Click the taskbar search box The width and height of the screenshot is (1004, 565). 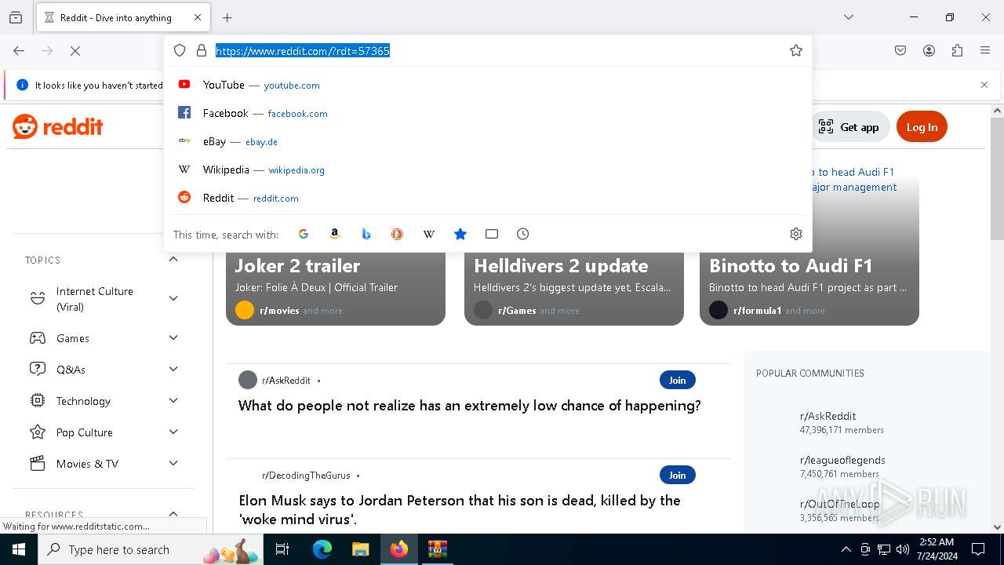(x=151, y=549)
